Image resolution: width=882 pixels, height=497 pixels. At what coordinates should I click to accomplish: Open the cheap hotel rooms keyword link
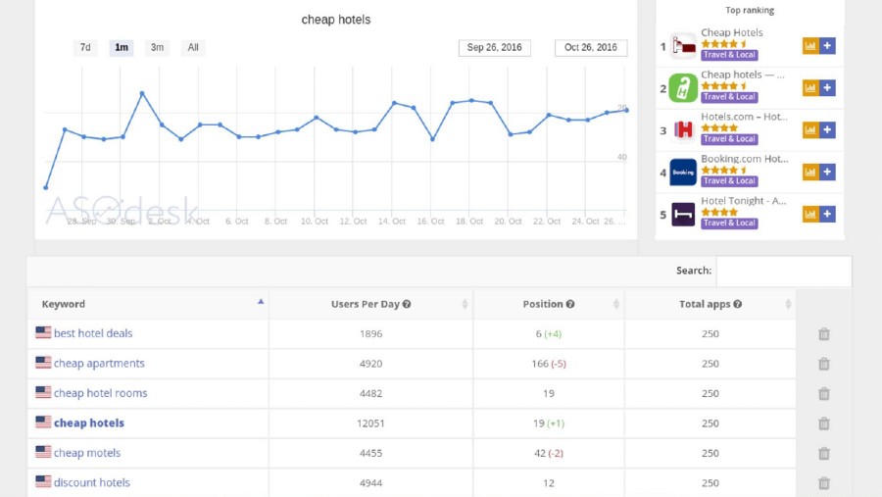[x=100, y=393]
